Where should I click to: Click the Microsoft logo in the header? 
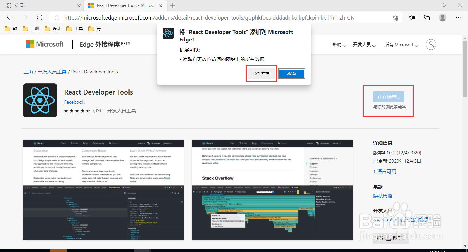pos(45,44)
